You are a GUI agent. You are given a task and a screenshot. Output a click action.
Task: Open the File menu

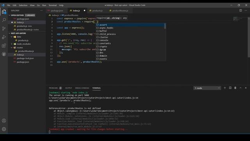point(9,5)
